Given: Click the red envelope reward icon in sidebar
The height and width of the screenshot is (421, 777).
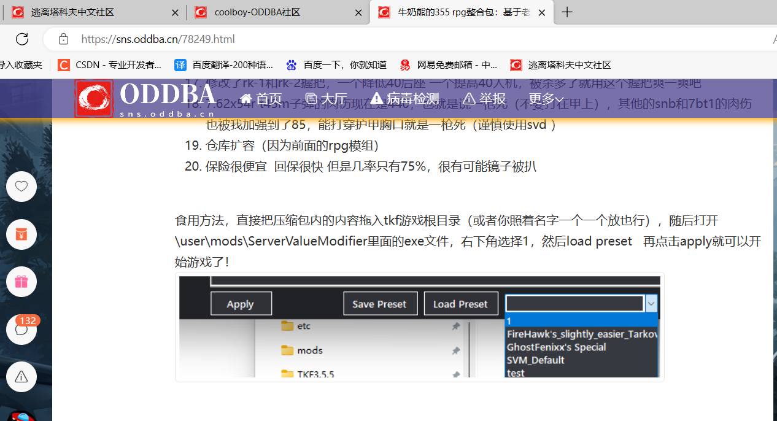Looking at the screenshot, I should tap(21, 234).
